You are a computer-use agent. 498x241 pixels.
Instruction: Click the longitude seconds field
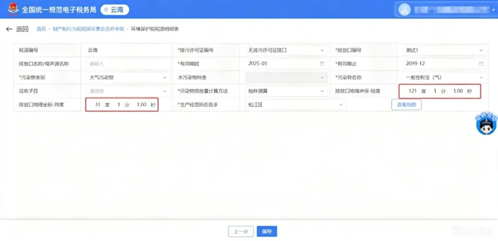pos(457,91)
